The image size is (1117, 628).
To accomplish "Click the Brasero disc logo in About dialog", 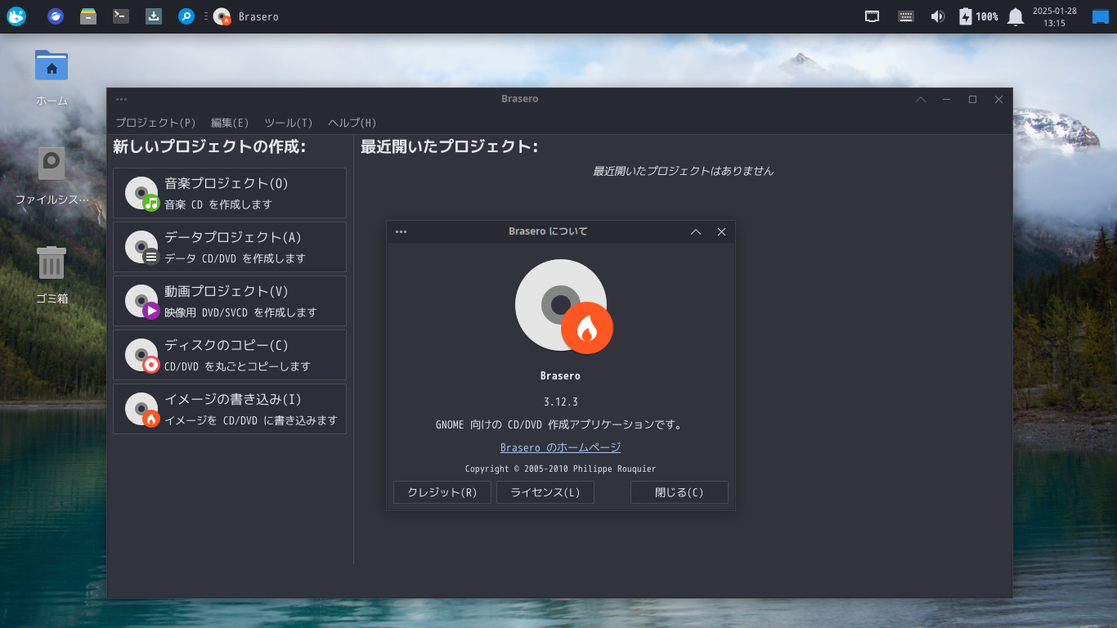I will coord(561,306).
